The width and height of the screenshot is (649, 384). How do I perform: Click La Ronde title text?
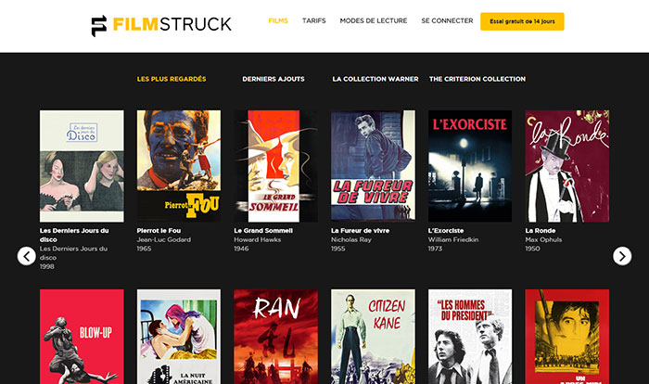pyautogui.click(x=541, y=231)
